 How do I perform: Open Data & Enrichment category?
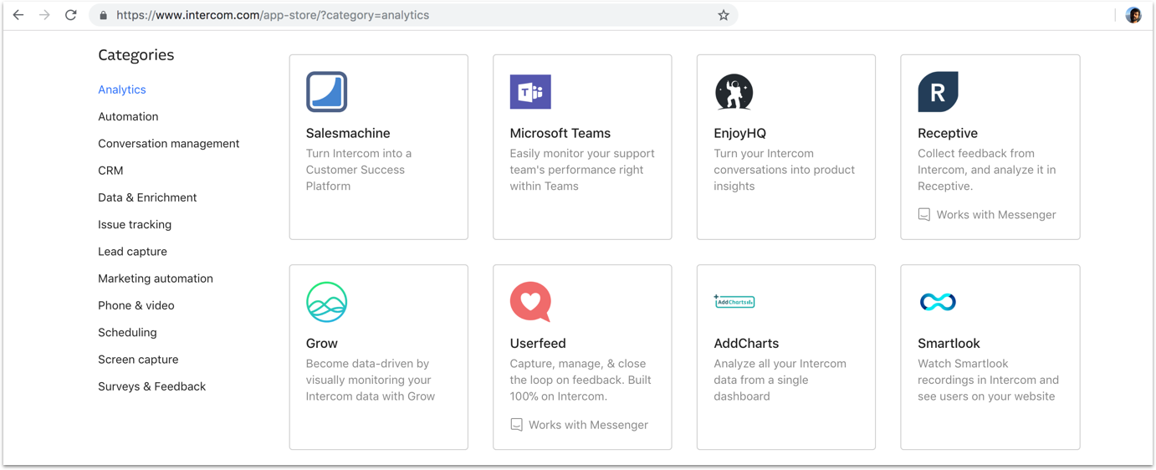(147, 197)
